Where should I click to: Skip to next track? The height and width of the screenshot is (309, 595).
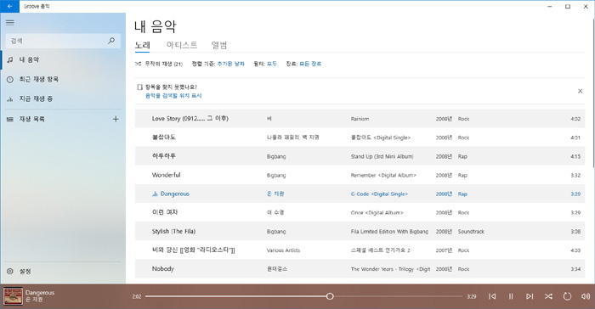tap(530, 296)
